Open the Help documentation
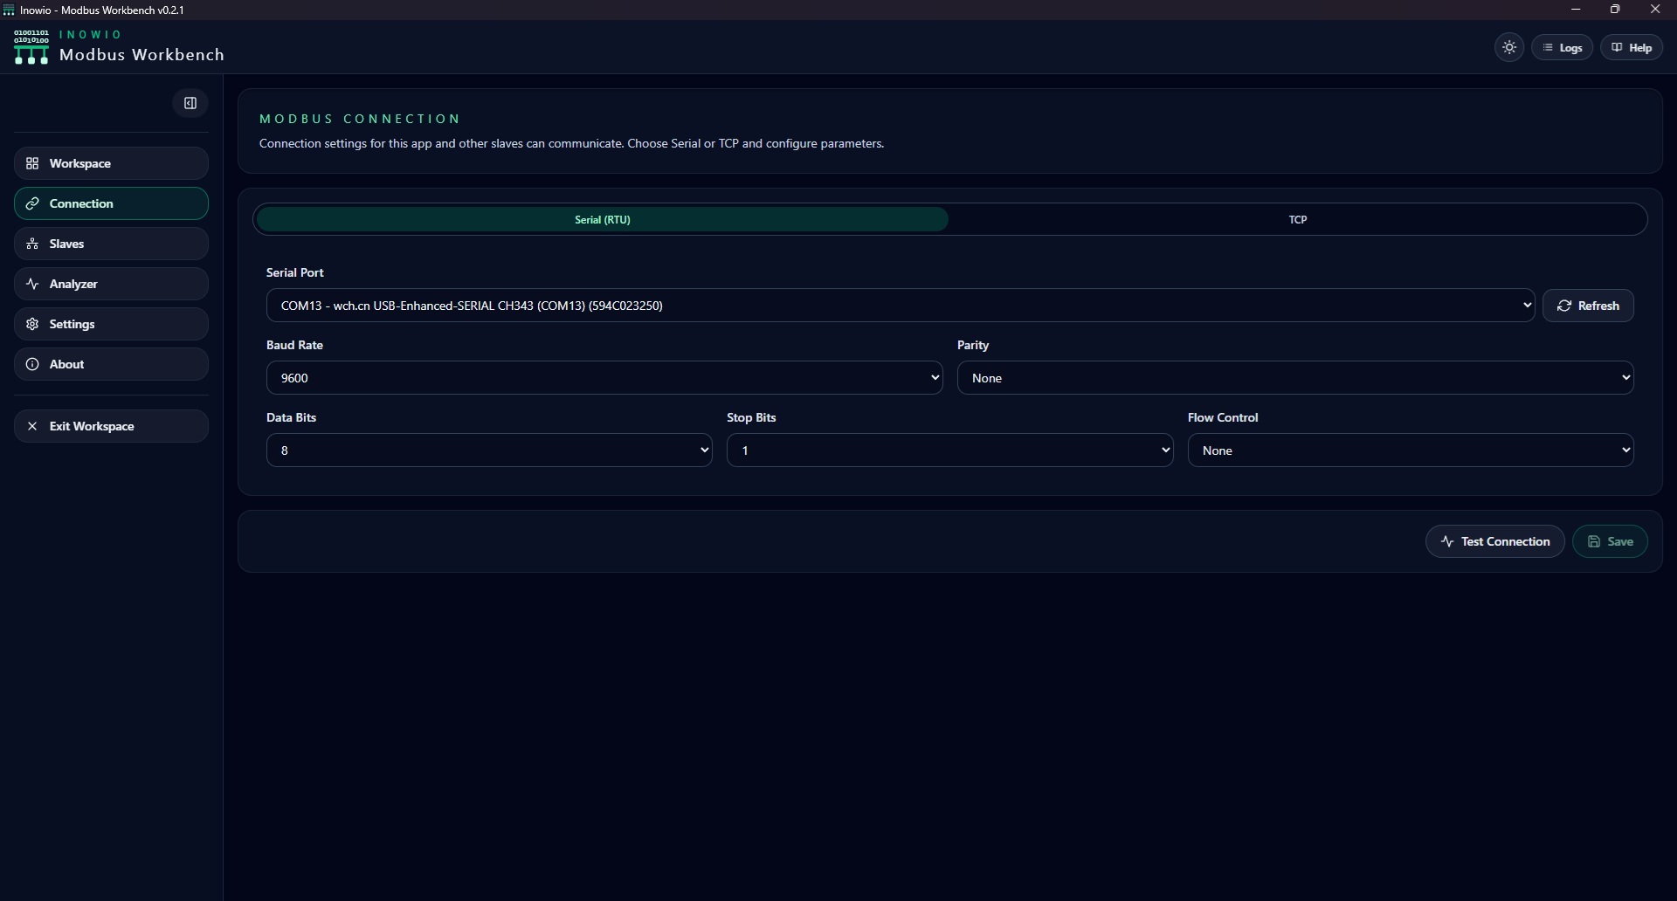Screen dimensions: 1677x901 coord(1632,48)
